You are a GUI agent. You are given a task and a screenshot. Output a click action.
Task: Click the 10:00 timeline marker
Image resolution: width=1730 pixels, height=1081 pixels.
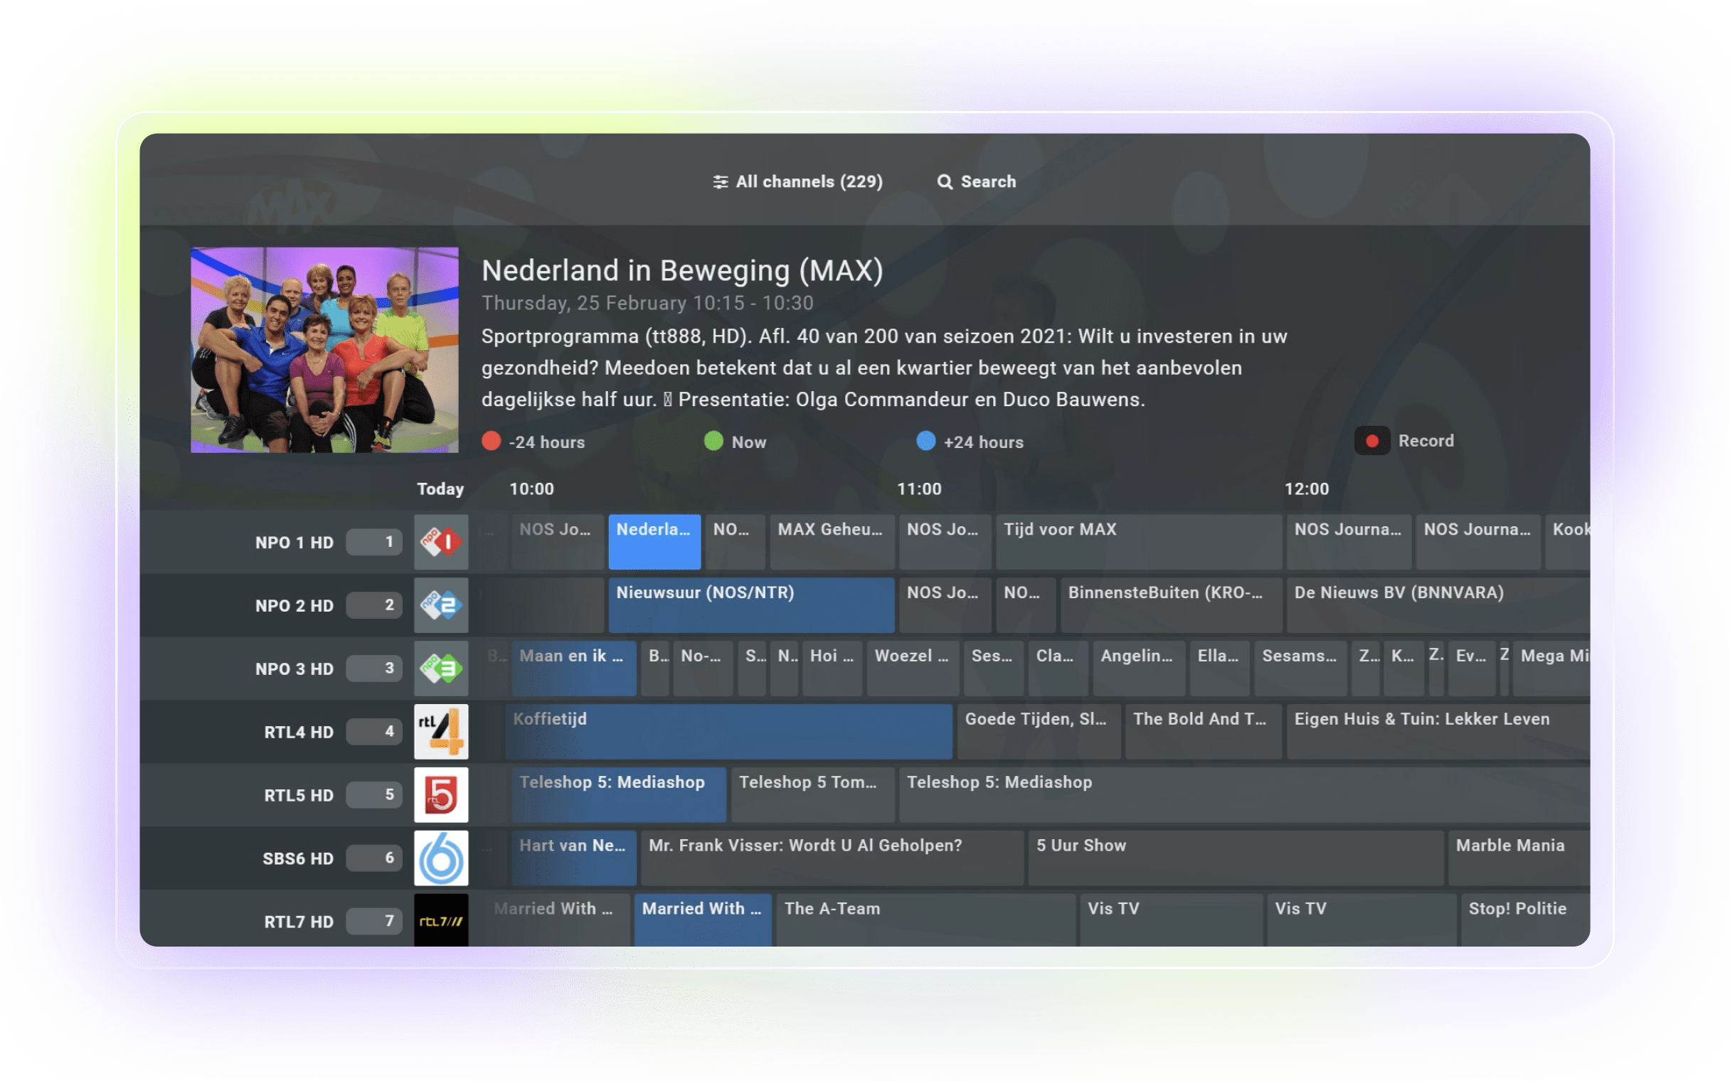531,489
